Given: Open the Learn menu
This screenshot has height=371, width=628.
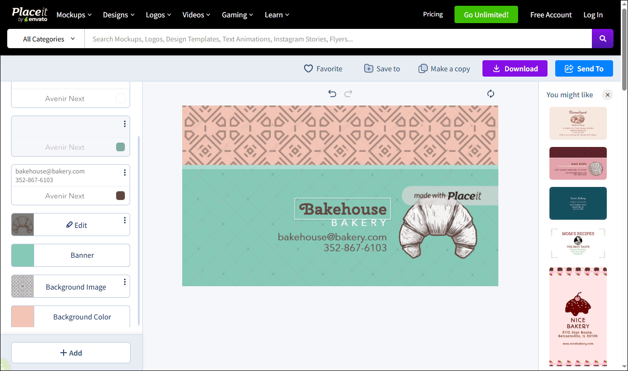Looking at the screenshot, I should (x=276, y=14).
